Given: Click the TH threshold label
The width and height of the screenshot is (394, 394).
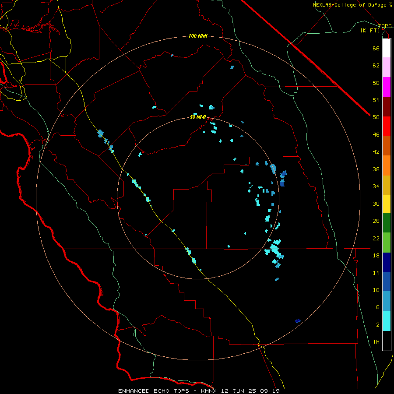Looking at the screenshot, I should [376, 342].
